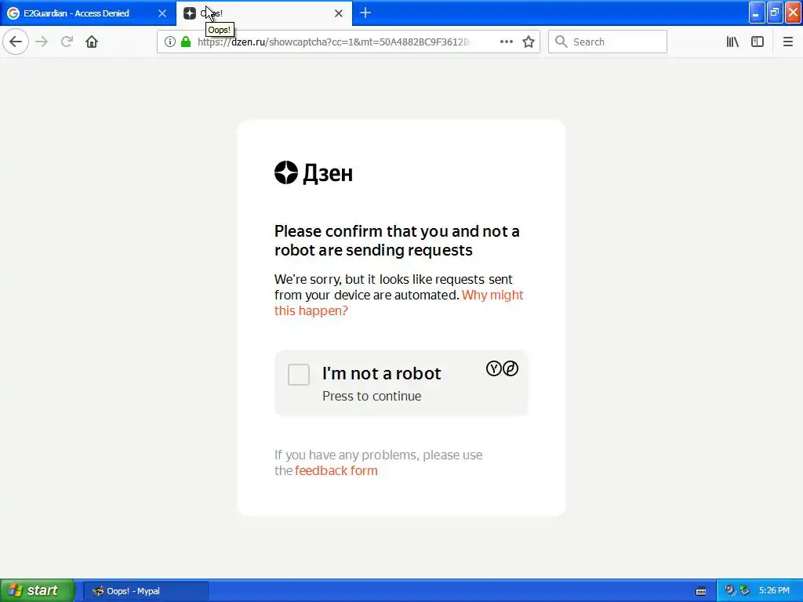803x602 pixels.
Task: Restore down the Mypal browser window
Action: click(x=775, y=13)
